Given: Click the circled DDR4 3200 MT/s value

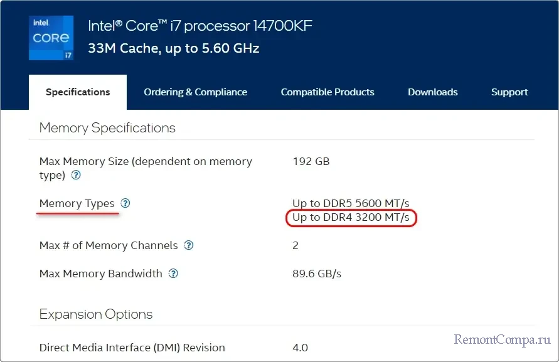Looking at the screenshot, I should pos(351,218).
